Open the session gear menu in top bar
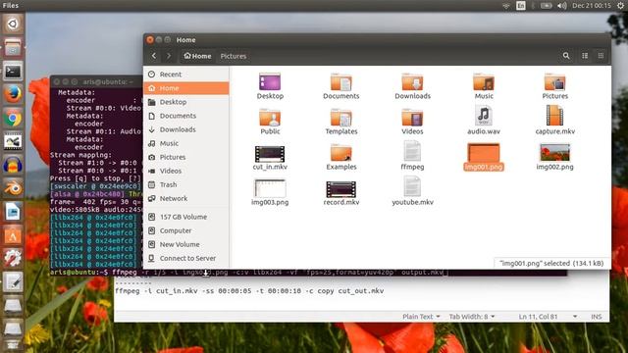 point(620,6)
